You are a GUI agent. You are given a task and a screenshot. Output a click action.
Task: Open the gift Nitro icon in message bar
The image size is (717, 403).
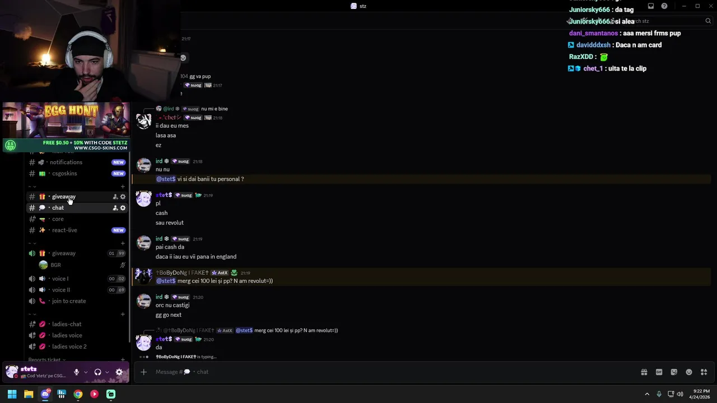[x=644, y=372]
